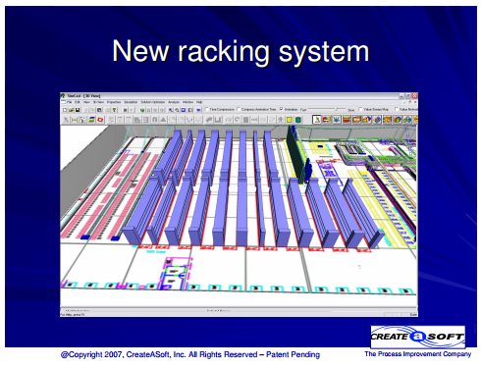Select the green square toolbar icon
Image resolution: width=481 pixels, height=367 pixels.
[298, 120]
